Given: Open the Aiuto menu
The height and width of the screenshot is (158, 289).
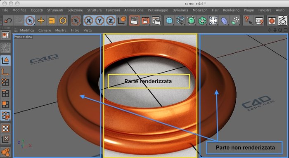Looking at the screenshot, I should coord(280,10).
